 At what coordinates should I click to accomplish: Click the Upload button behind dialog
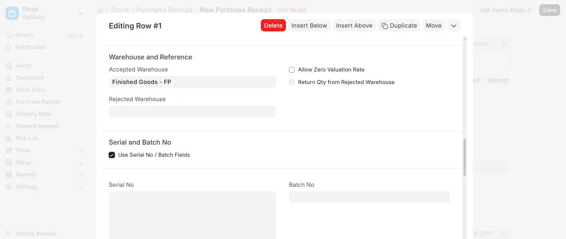click(497, 80)
